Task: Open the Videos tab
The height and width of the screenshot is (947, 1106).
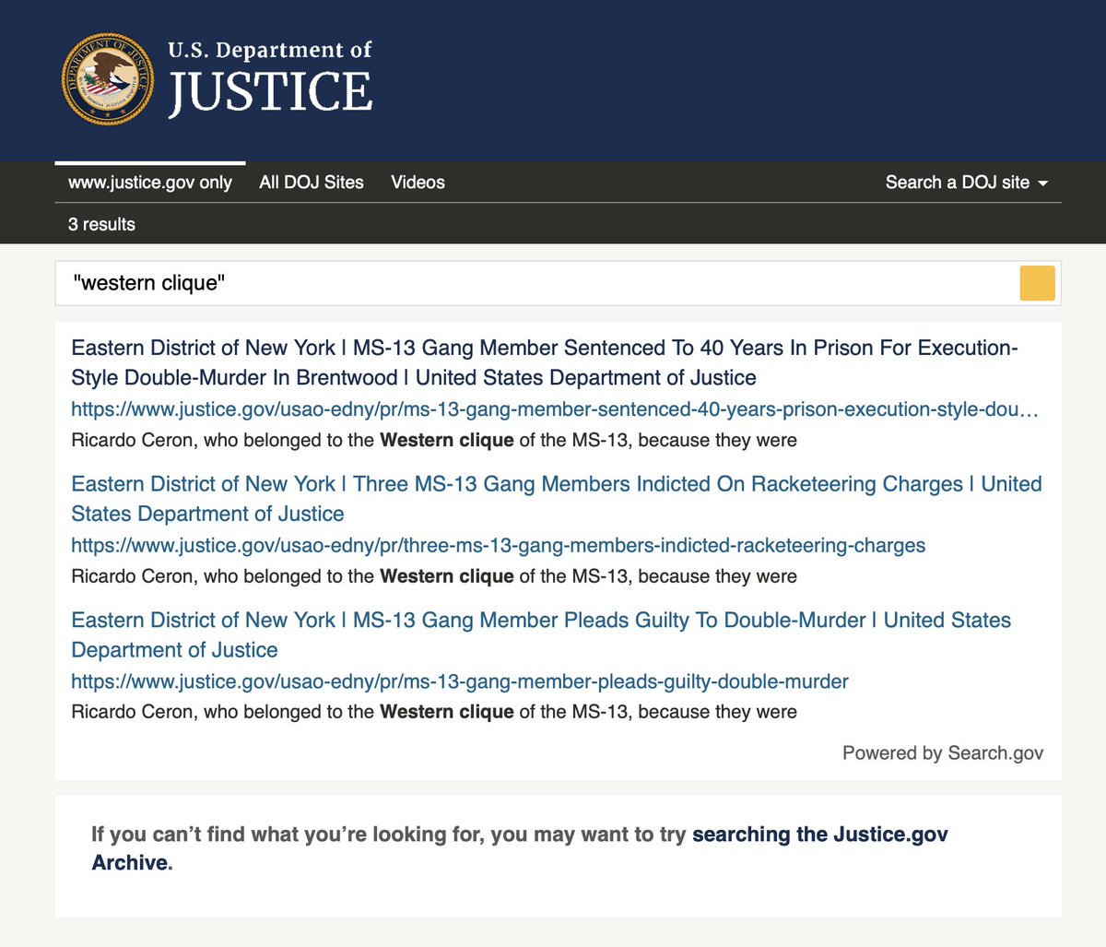Action: pos(418,183)
